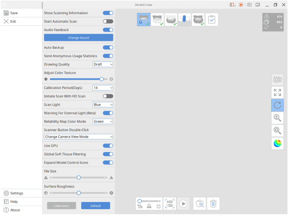The width and height of the screenshot is (288, 215).
Task: Disable Audio Feedback toggle
Action: (108, 30)
